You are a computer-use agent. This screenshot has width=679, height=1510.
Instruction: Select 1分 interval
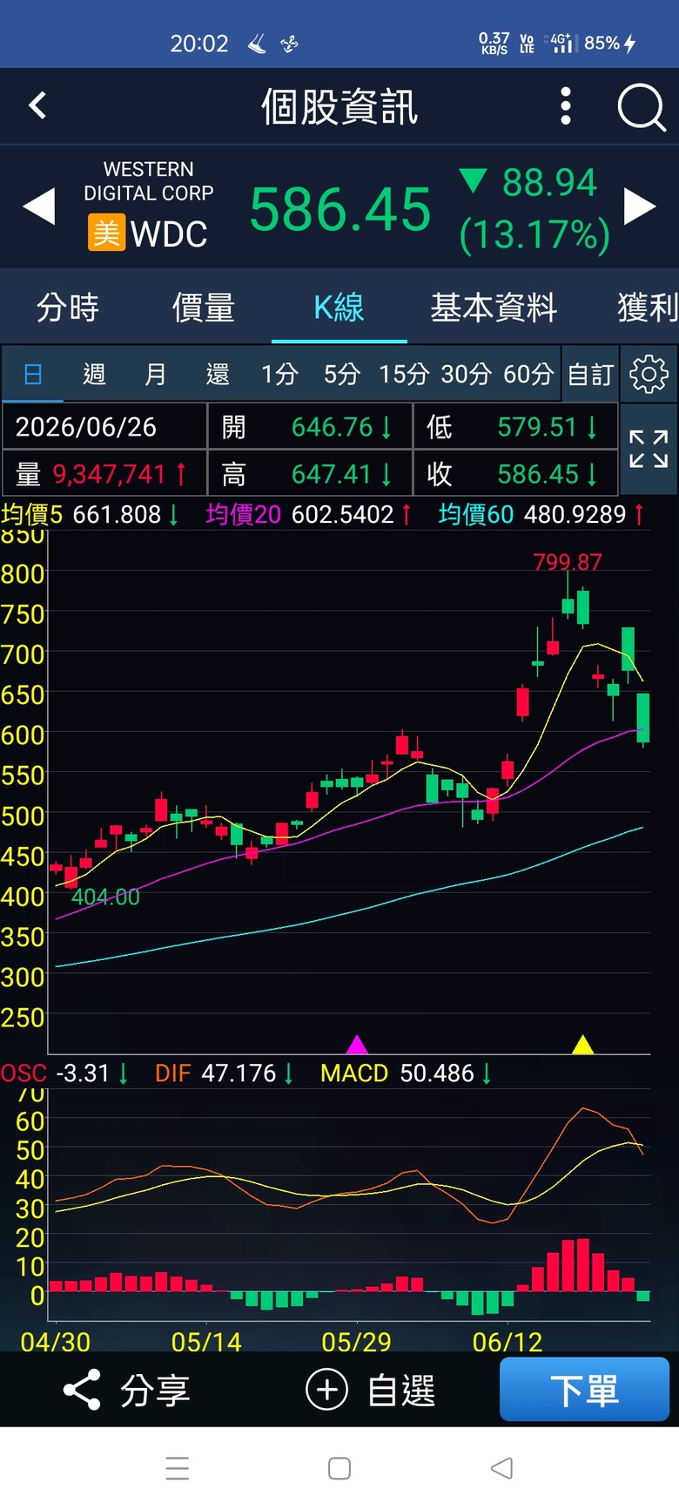tap(279, 375)
